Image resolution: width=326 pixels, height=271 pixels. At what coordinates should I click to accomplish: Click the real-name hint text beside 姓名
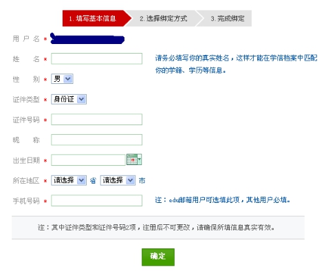click(236, 64)
